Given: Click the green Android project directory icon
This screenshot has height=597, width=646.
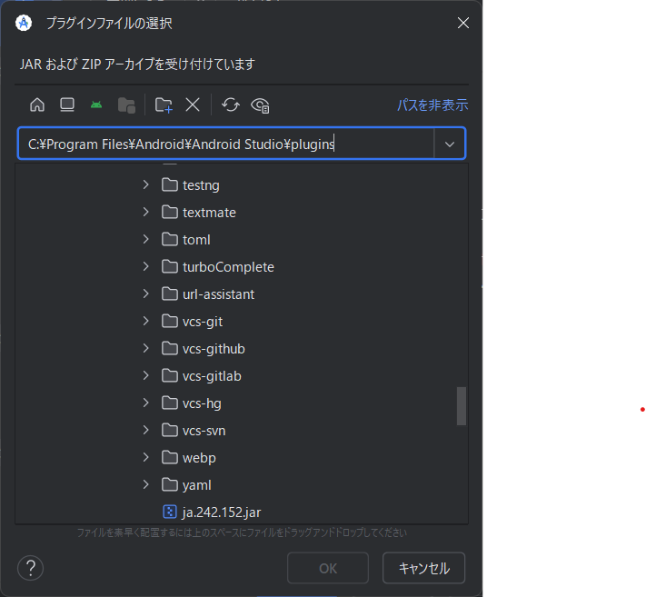Looking at the screenshot, I should tap(96, 104).
